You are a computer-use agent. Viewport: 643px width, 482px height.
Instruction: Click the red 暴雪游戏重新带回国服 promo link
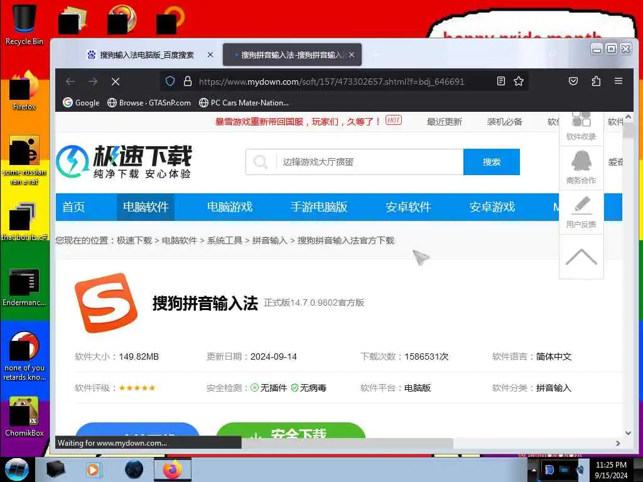coord(298,122)
